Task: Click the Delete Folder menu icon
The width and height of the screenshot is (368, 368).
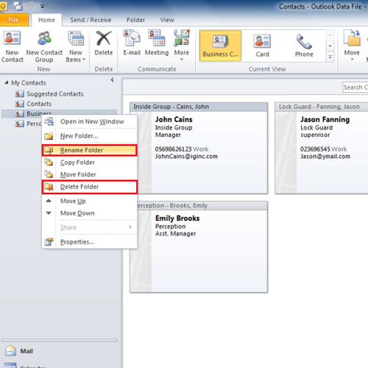Action: click(49, 187)
